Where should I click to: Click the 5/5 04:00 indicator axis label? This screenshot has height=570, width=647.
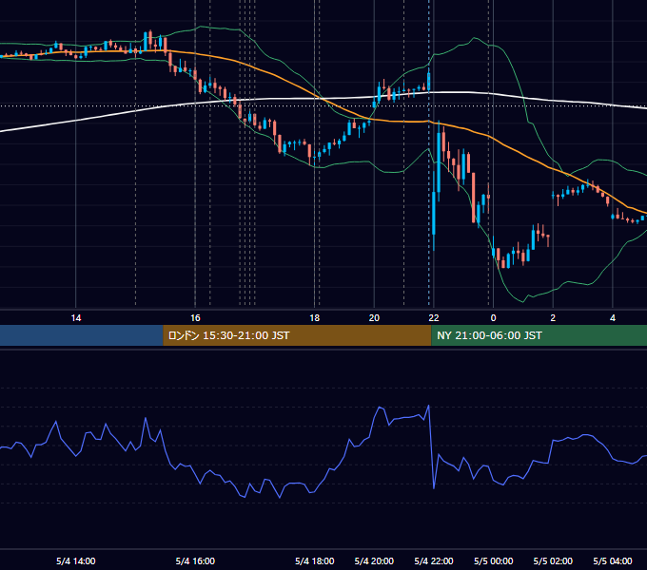613,561
